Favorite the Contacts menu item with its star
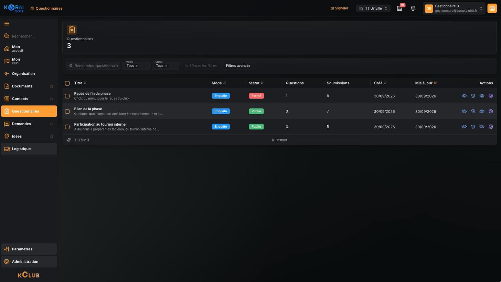This screenshot has height=282, width=501. point(52,99)
